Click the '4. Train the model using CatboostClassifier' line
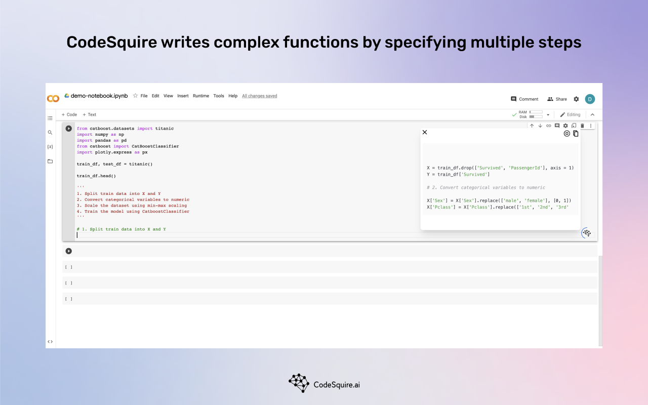This screenshot has width=648, height=405. pos(133,211)
